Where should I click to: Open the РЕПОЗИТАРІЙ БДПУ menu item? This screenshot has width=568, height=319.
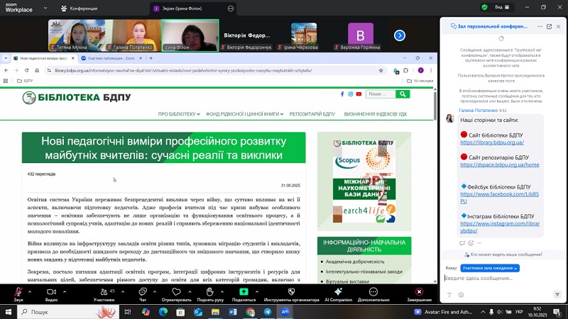click(313, 114)
